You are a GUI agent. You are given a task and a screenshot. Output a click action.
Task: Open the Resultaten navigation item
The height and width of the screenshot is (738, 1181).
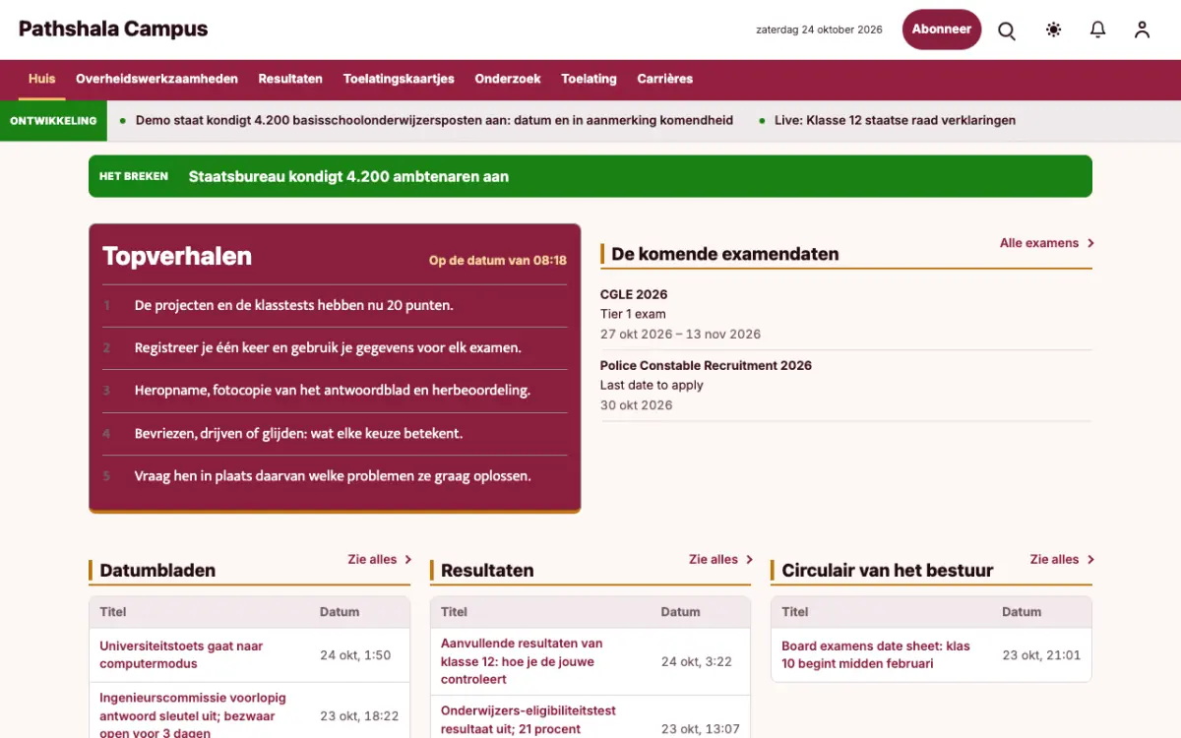point(290,80)
